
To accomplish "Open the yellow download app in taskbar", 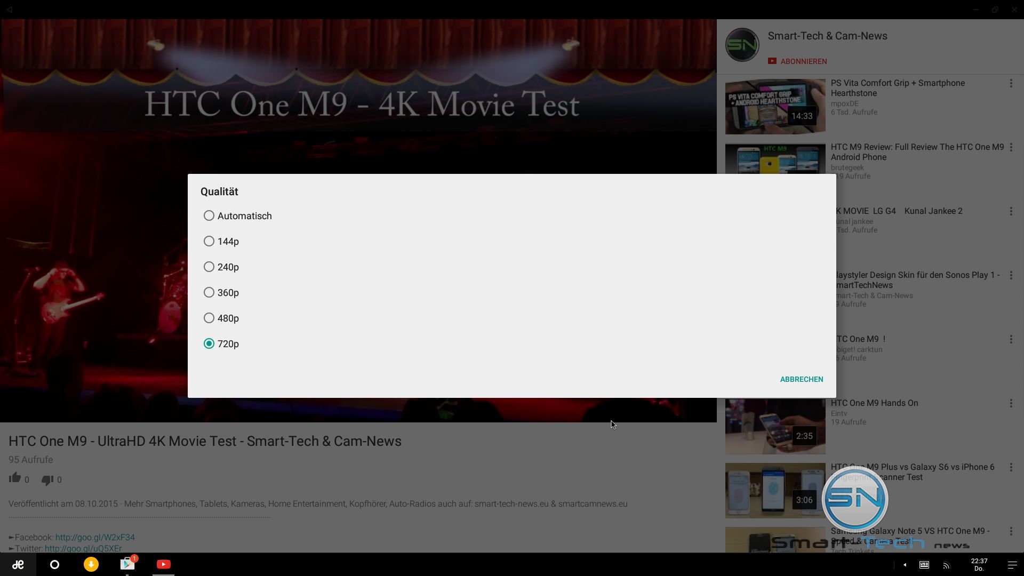I will [x=91, y=564].
